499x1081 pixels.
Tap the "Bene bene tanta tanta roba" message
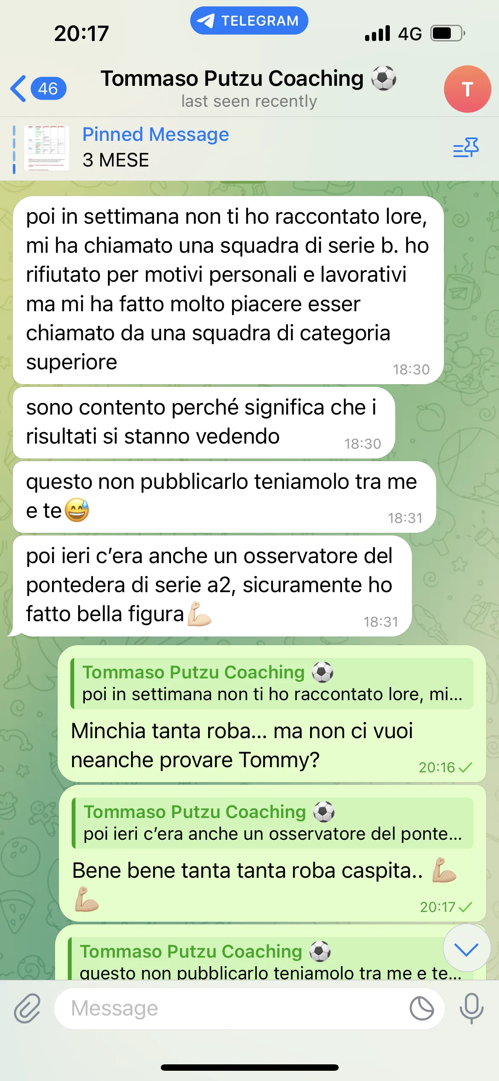tap(273, 853)
